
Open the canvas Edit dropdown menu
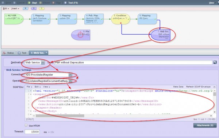click(x=6, y=8)
